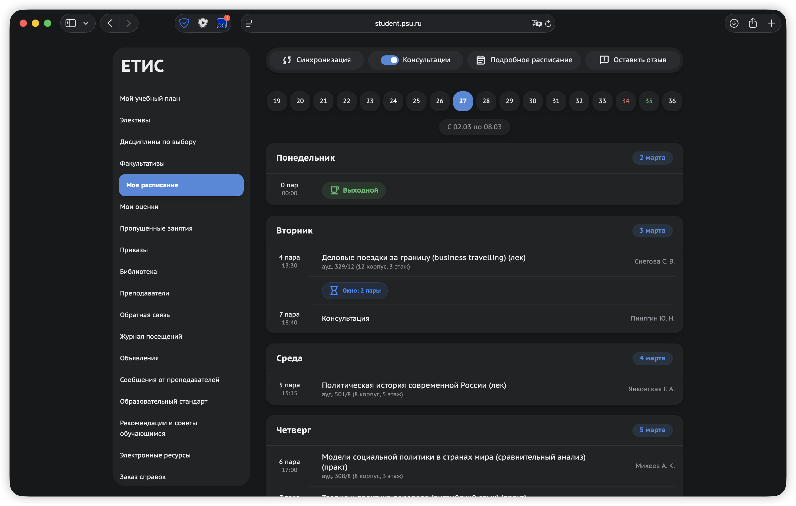Viewport: 796px width, 506px height.
Task: Click the Синхронизация sync icon
Action: [286, 60]
